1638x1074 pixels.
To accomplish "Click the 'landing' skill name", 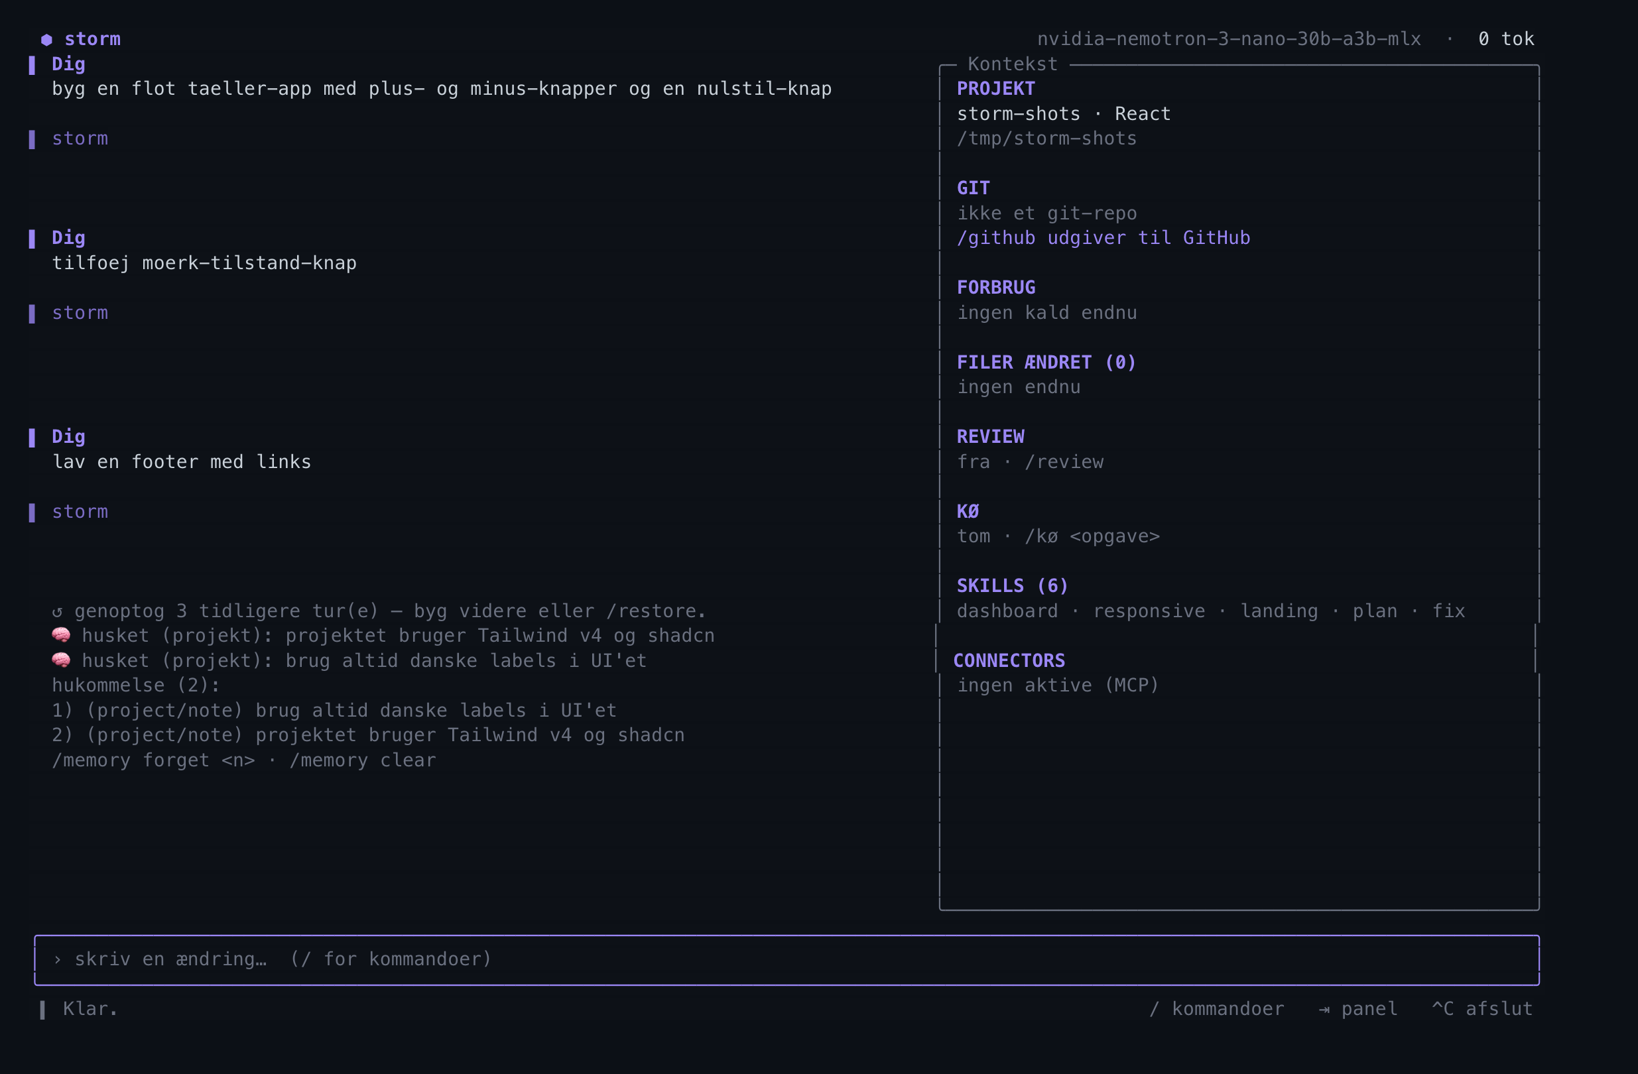I will click(x=1279, y=611).
